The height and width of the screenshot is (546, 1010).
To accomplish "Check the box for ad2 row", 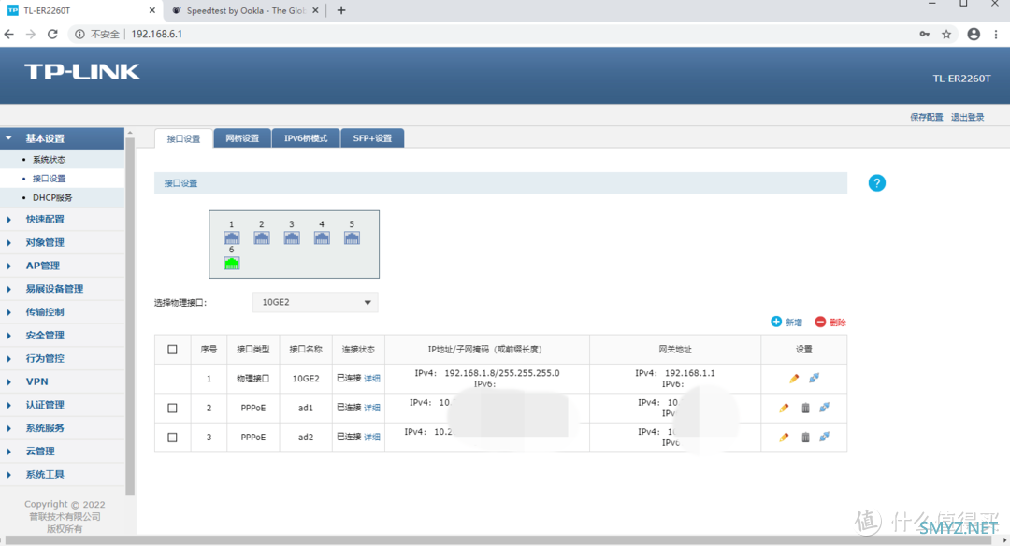I will tap(172, 438).
